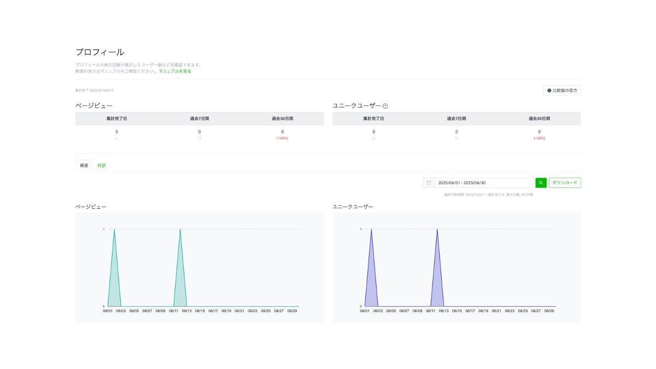Screen dimensions: 656x369
Task: Switch to the 内訳 tab
Action: point(102,166)
